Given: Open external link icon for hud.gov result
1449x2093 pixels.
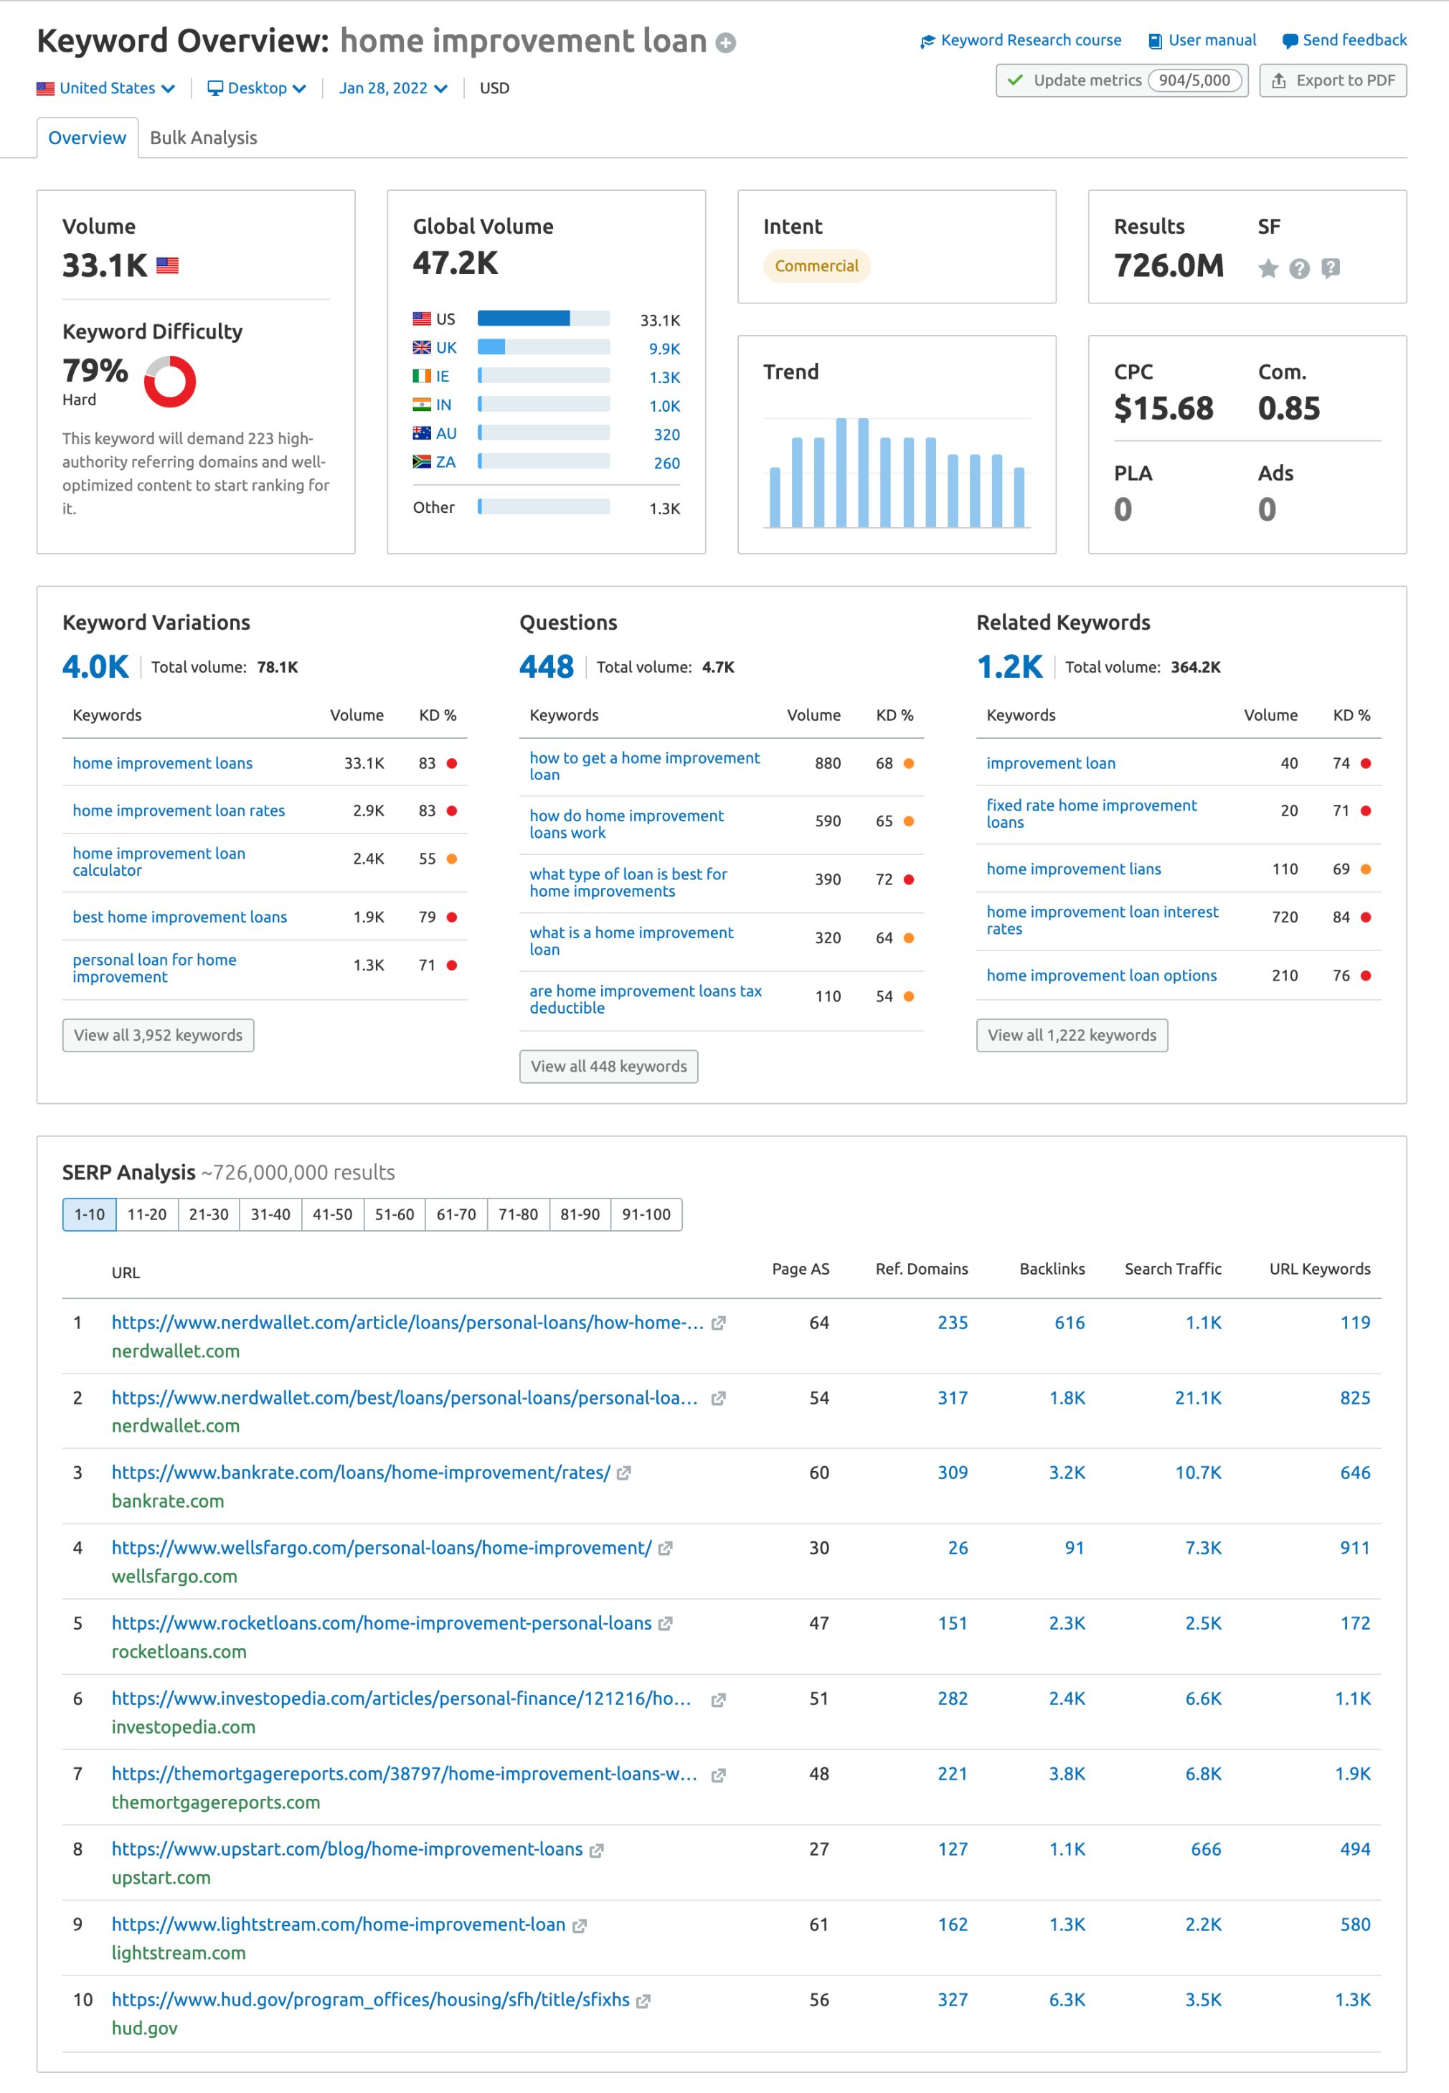Looking at the screenshot, I should pos(643,2000).
